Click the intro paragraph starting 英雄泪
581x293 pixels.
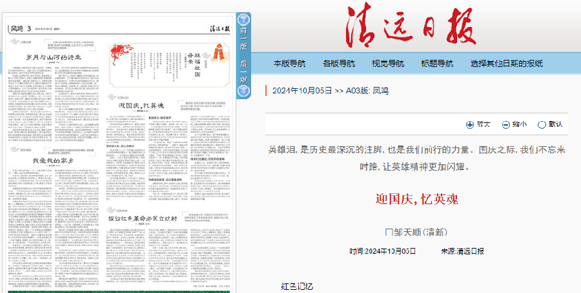click(x=416, y=158)
